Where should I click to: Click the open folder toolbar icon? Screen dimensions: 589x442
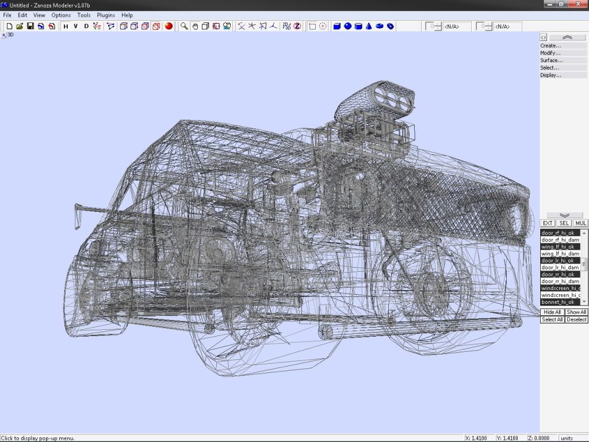[20, 26]
